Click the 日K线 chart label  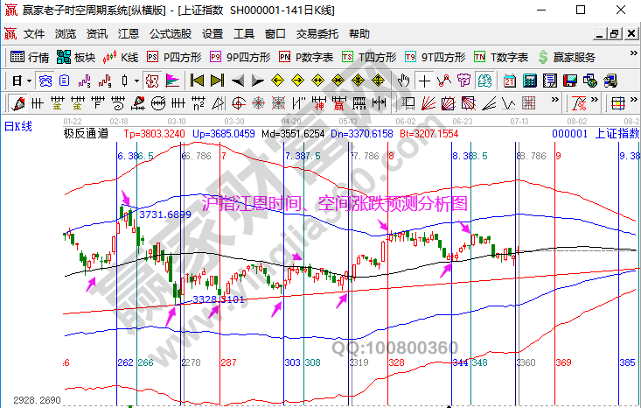(18, 126)
